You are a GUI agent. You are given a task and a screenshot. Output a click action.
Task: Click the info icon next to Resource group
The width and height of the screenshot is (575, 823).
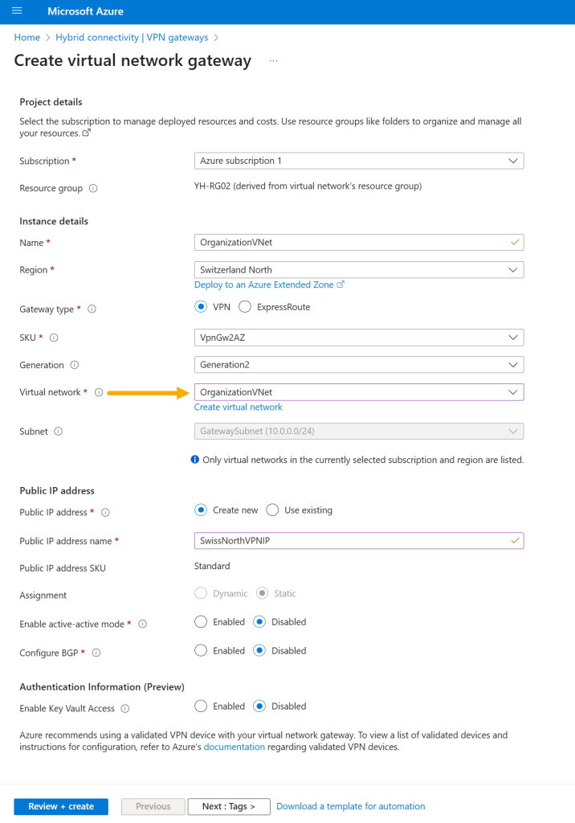pyautogui.click(x=93, y=188)
